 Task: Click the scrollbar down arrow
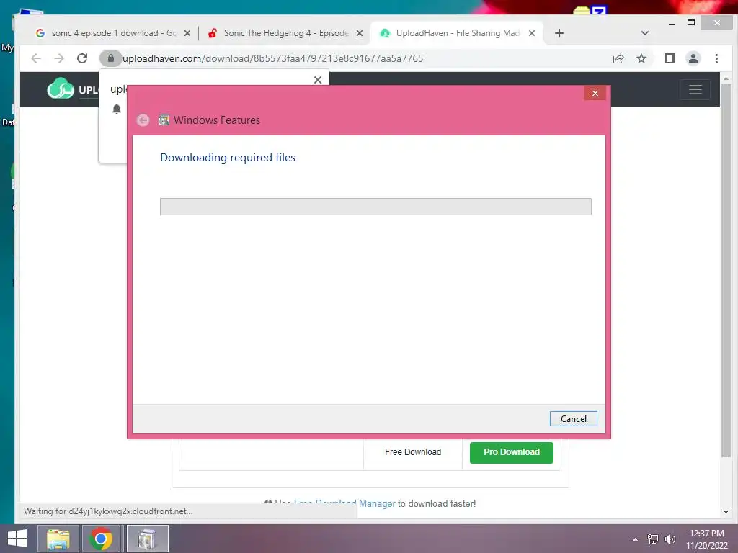726,512
